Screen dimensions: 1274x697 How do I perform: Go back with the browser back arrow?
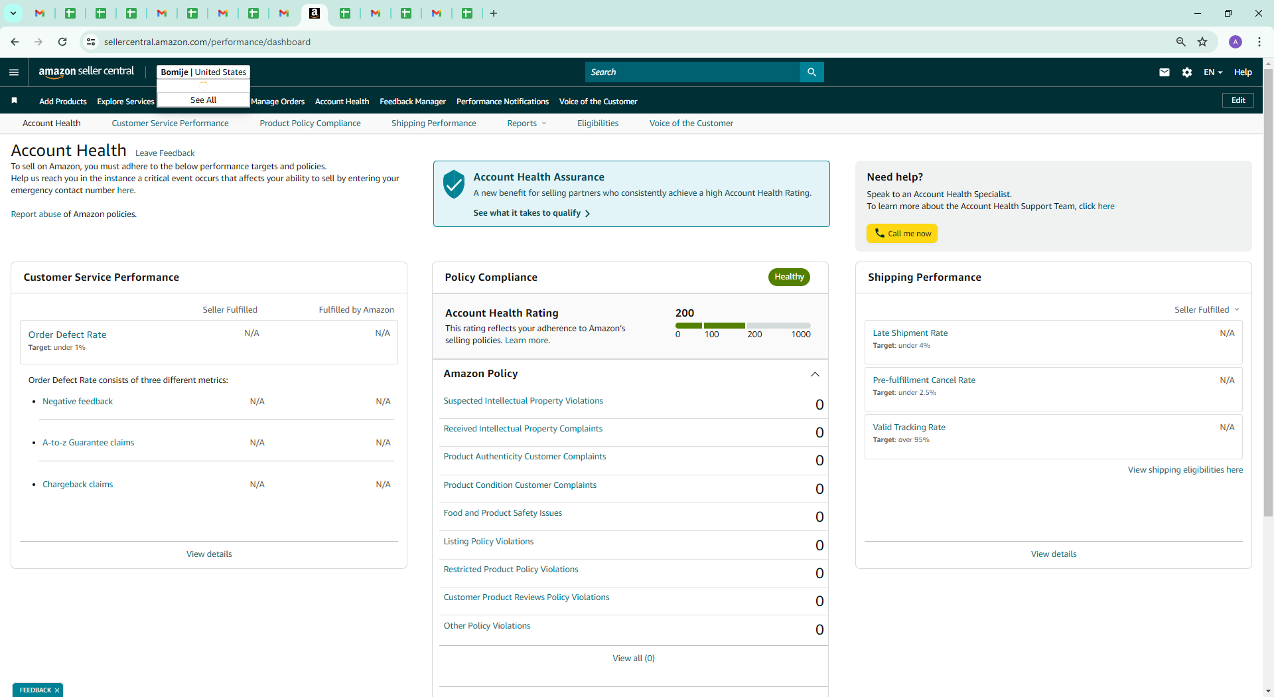click(x=15, y=42)
